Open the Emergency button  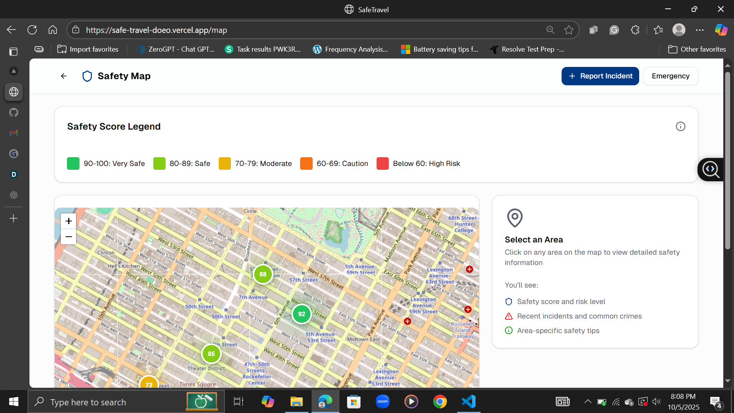tap(671, 76)
